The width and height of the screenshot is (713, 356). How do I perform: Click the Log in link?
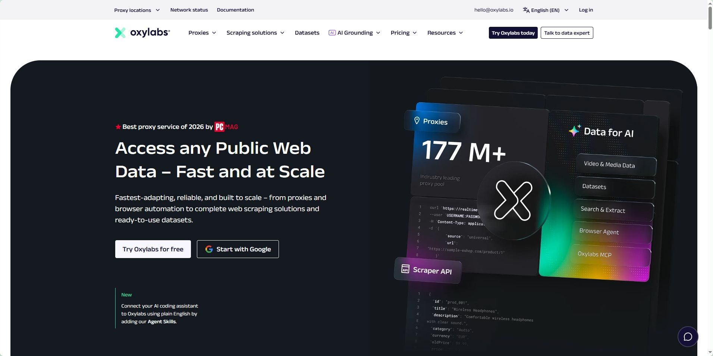click(586, 10)
